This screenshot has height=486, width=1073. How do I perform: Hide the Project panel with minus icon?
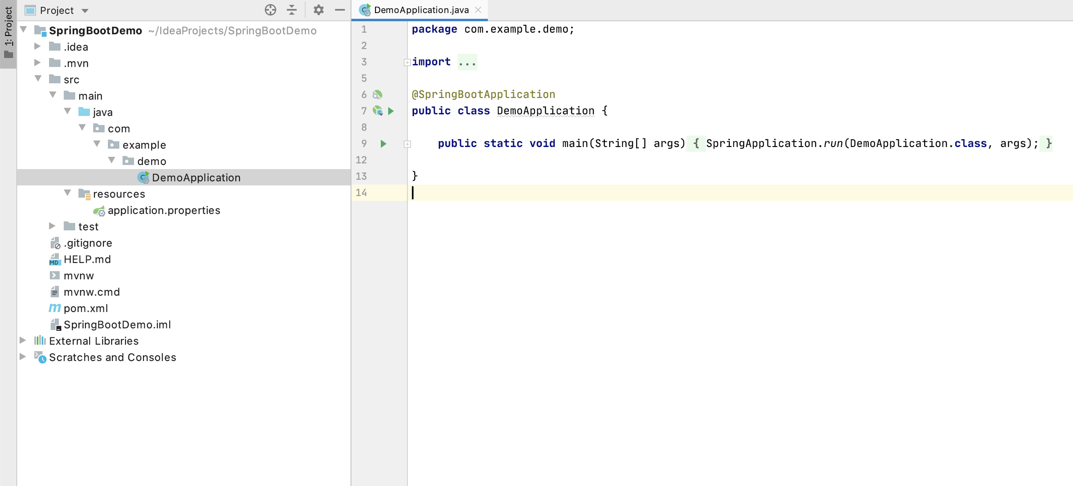pyautogui.click(x=340, y=10)
